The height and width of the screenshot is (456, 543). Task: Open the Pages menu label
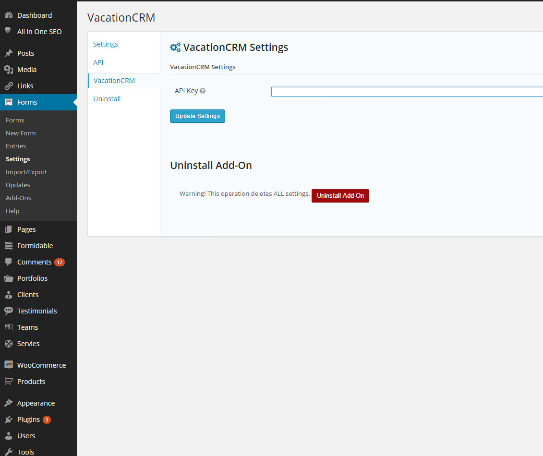(27, 229)
